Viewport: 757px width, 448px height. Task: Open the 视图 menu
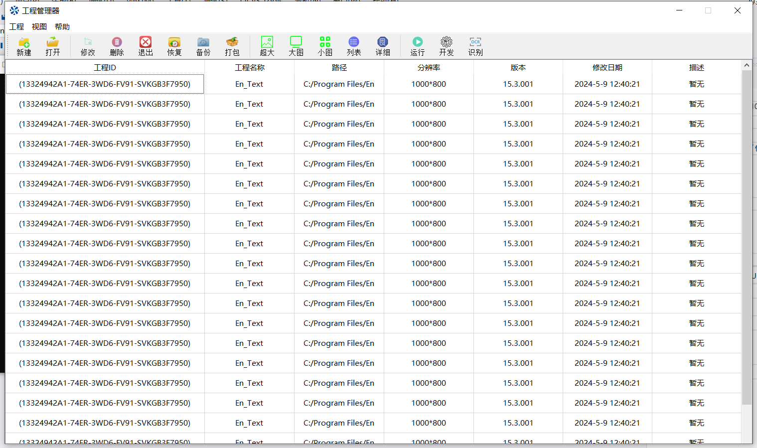click(39, 27)
